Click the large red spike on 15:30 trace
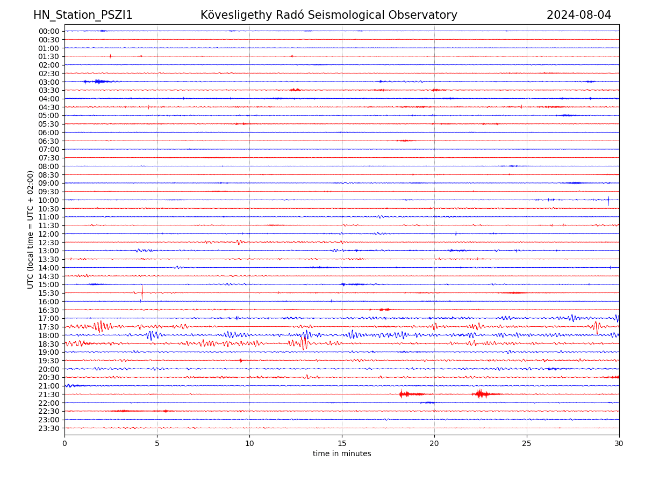 pos(142,292)
